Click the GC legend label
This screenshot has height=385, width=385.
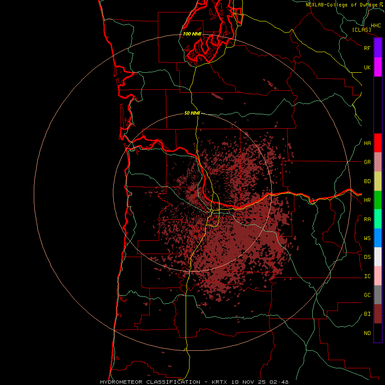(367, 295)
